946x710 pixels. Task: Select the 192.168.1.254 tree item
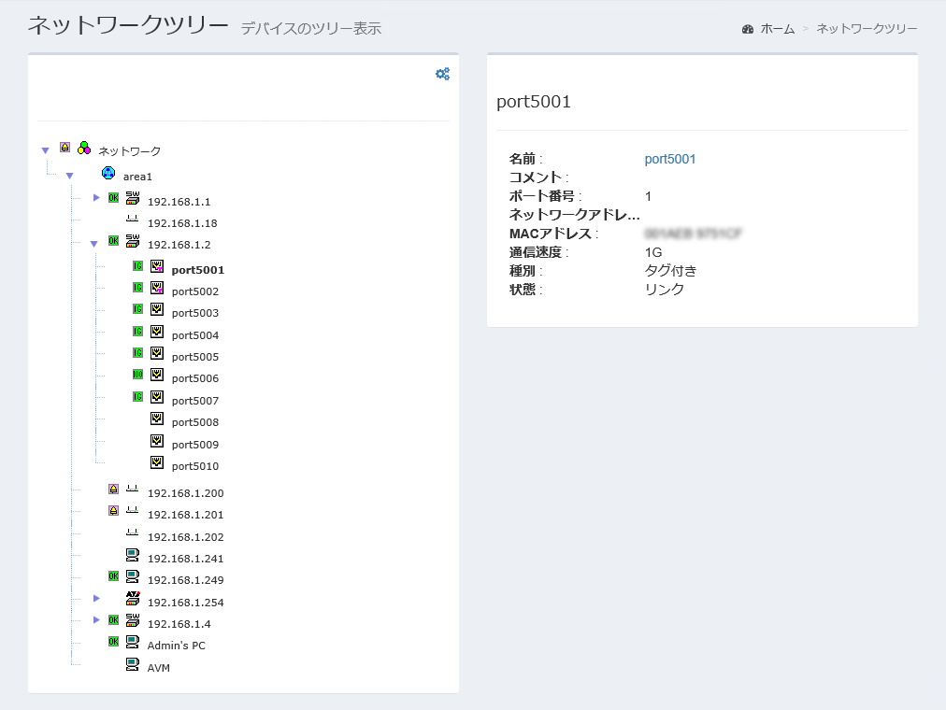pos(186,603)
